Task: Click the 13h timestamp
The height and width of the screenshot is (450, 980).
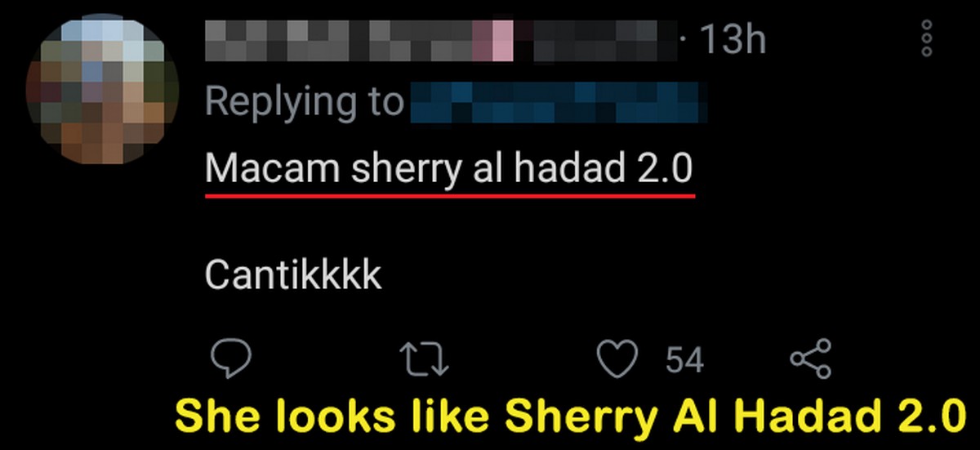Action: tap(733, 38)
